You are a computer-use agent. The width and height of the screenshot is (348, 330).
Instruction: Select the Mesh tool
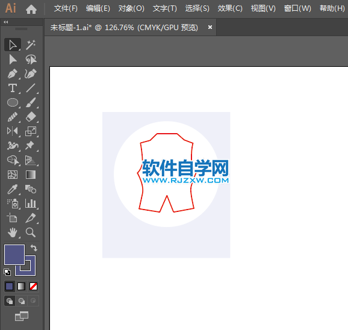[13, 175]
